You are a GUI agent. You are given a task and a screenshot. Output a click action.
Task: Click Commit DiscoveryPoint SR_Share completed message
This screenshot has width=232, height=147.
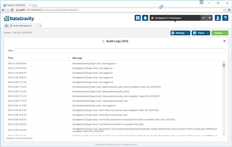click(x=124, y=119)
